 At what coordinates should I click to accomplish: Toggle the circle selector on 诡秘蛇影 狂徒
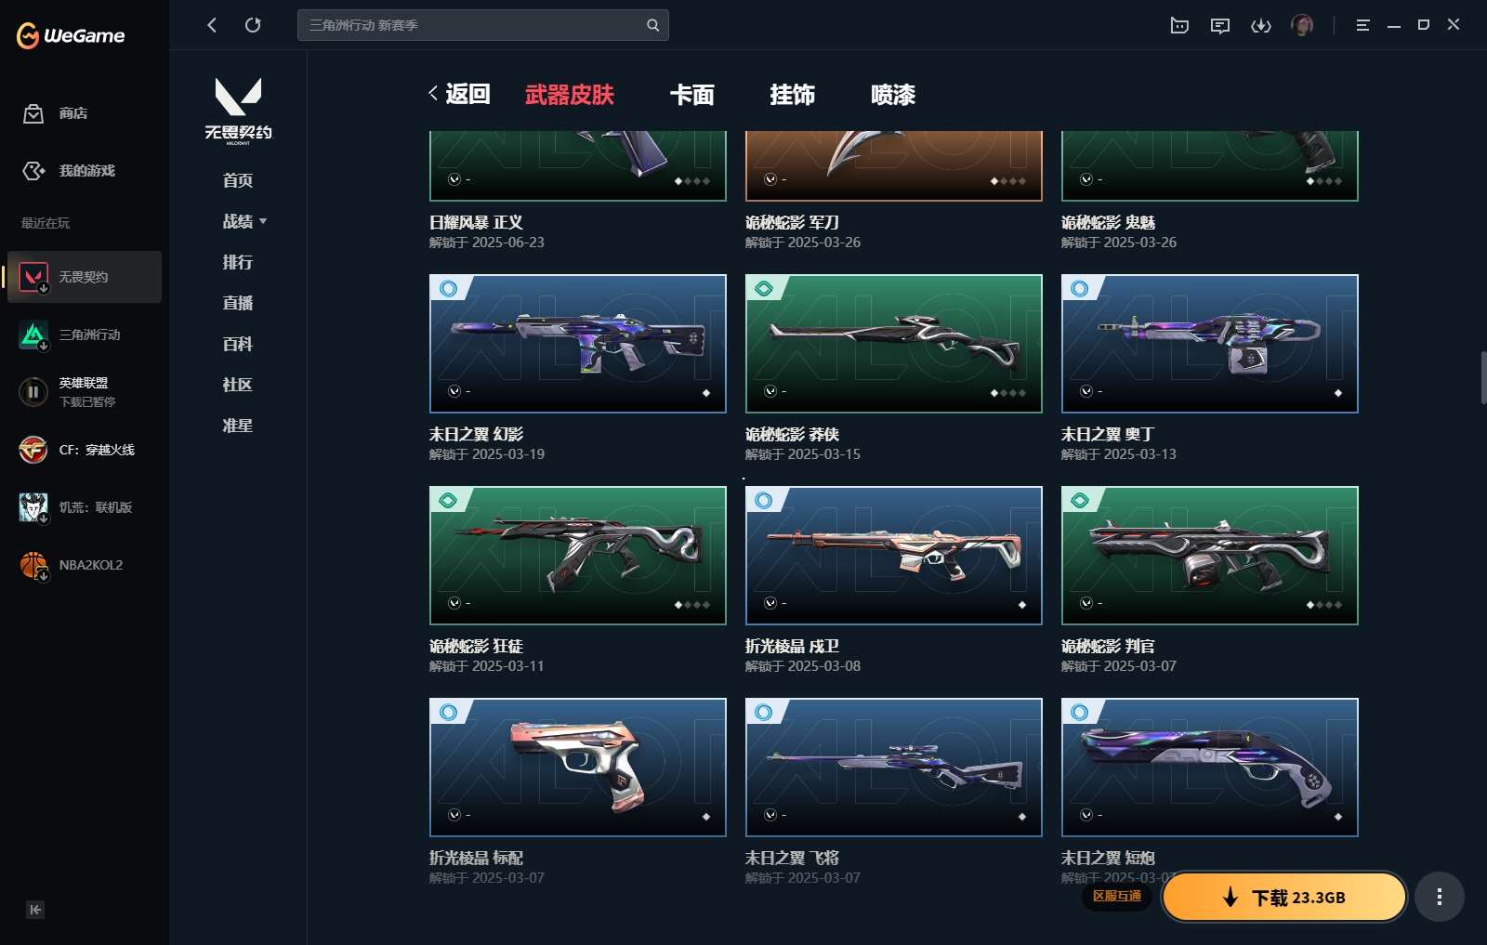[454, 603]
